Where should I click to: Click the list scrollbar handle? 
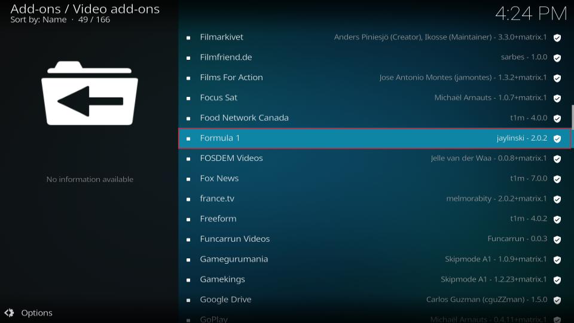572,117
